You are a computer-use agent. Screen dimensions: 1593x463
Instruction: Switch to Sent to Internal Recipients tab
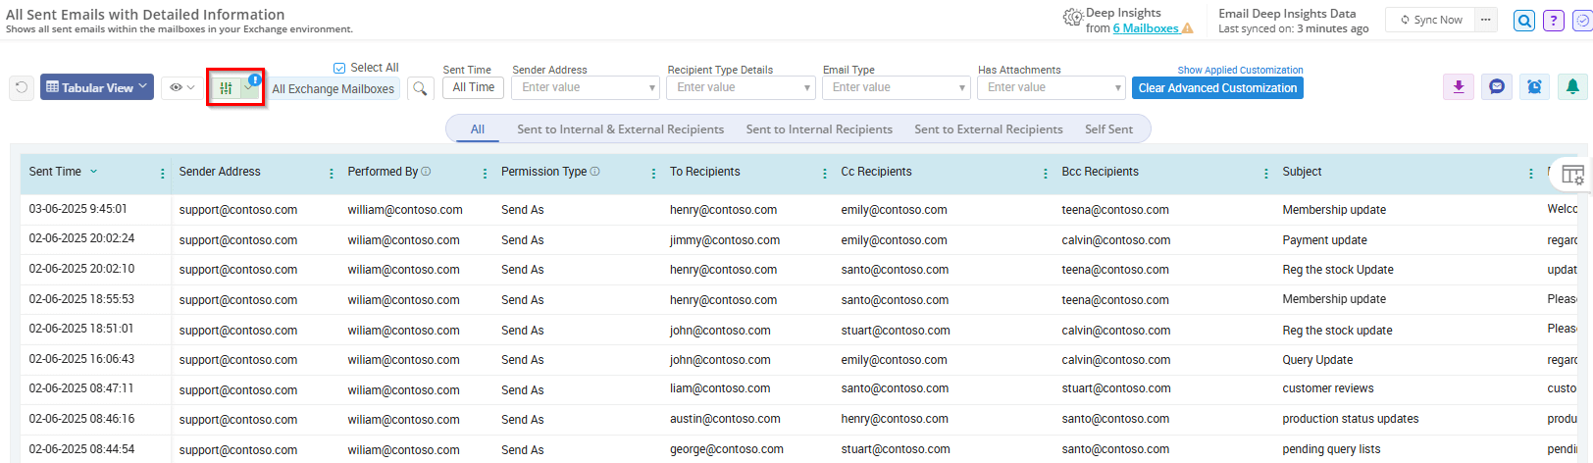coord(819,129)
